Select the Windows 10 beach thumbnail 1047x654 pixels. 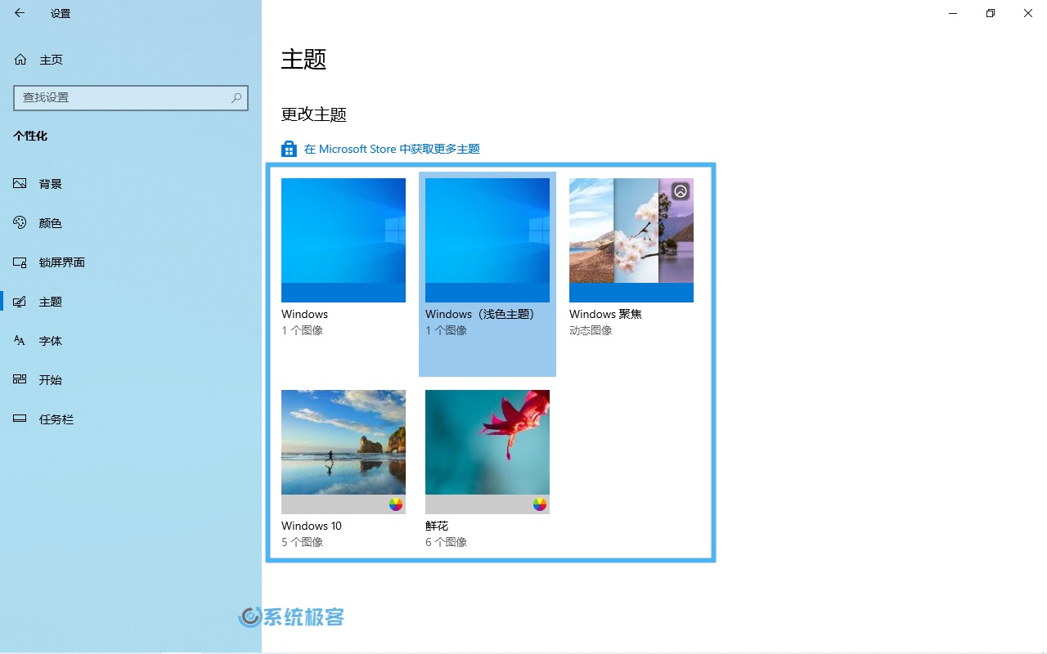coord(344,452)
